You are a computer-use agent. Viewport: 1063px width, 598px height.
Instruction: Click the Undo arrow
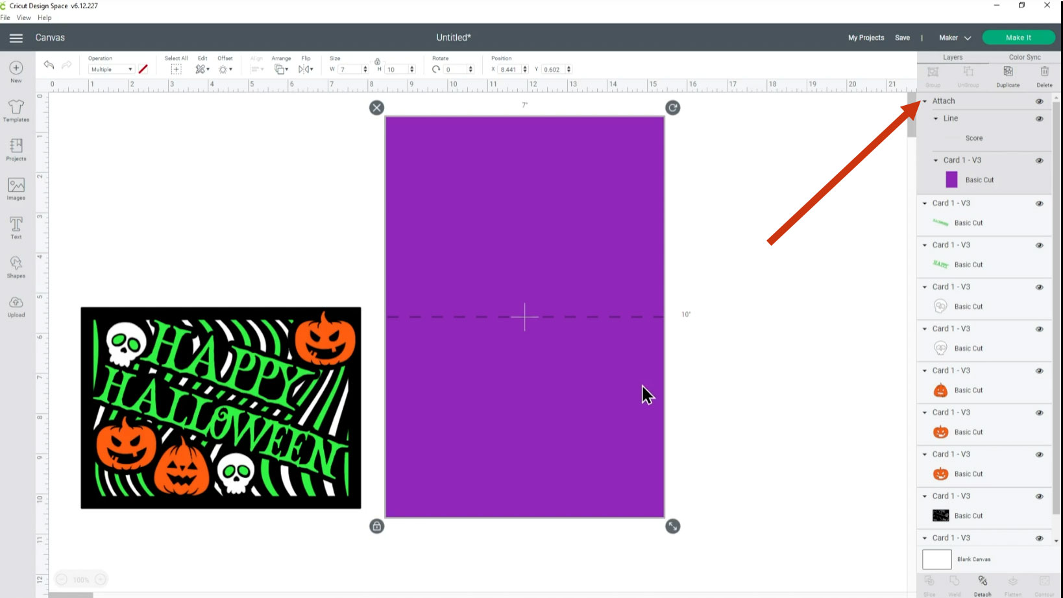(x=49, y=64)
